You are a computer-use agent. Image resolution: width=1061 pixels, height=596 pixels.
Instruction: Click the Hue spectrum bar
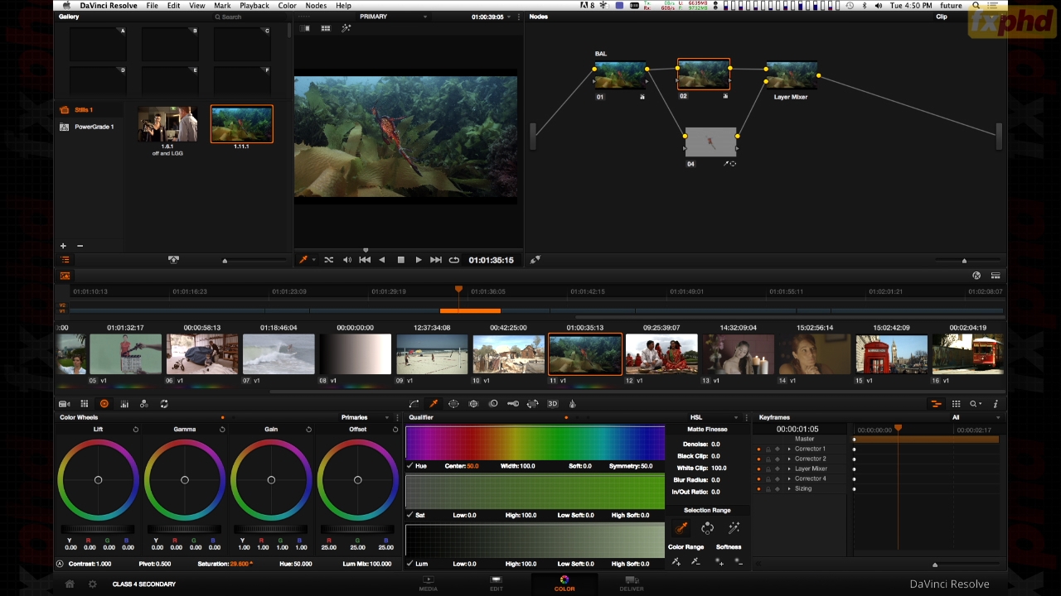[535, 443]
